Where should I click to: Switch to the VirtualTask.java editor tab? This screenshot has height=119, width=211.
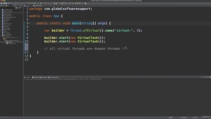tap(38, 6)
